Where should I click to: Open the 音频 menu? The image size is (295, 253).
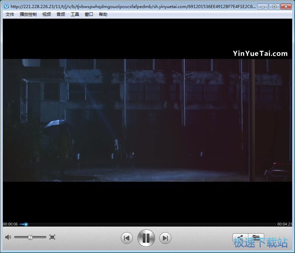(60, 14)
